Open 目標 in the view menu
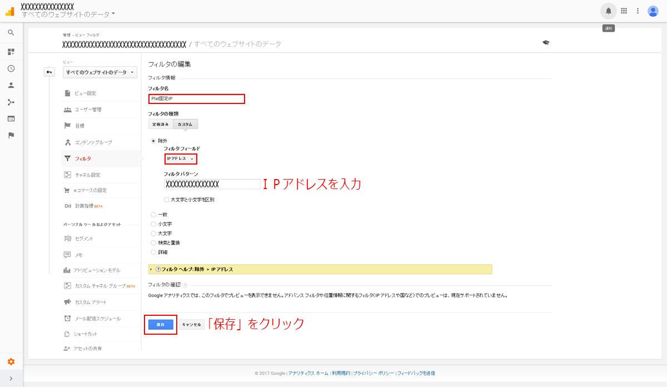 tap(79, 126)
